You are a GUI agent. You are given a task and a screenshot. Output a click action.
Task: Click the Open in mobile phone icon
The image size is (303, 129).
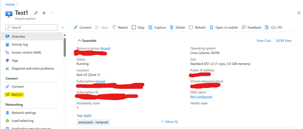coord(212,27)
